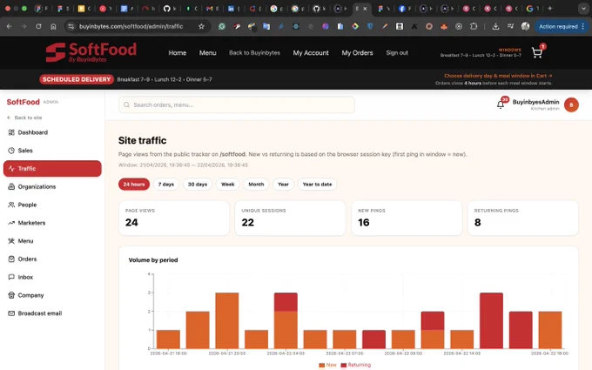Open Broadcast email in the sidebar
592x370 pixels.
[52, 313]
